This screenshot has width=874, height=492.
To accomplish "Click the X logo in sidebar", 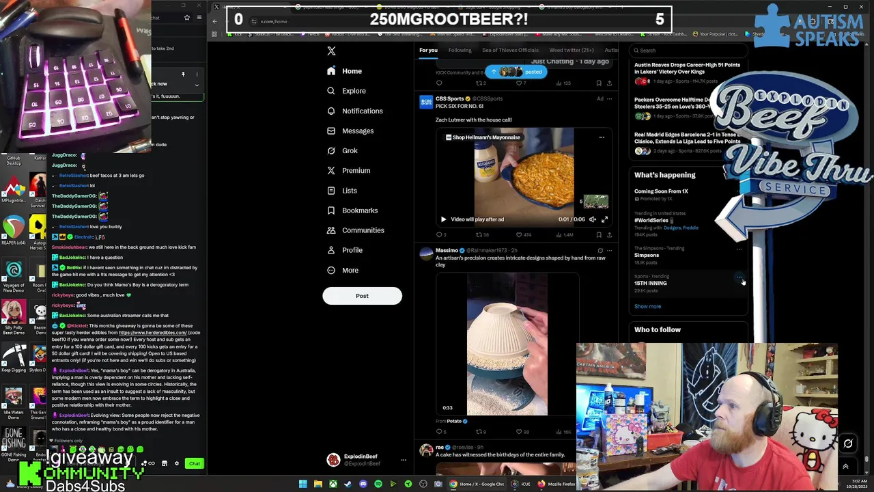I will pyautogui.click(x=331, y=51).
